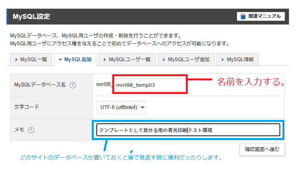Click the 文字コード row label
This screenshot has width=303, height=169.
(27, 107)
